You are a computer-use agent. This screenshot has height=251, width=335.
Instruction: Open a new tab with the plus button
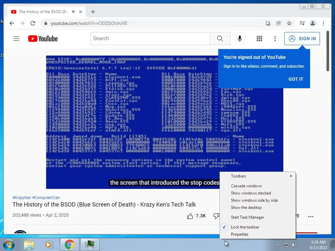[93, 12]
